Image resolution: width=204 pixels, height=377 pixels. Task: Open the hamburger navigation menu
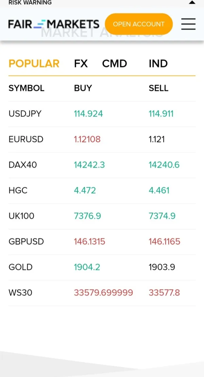[188, 24]
